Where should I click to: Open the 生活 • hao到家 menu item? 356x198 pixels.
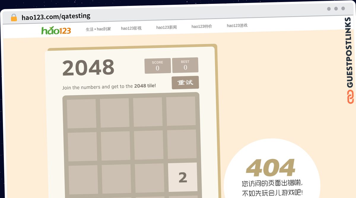(98, 29)
